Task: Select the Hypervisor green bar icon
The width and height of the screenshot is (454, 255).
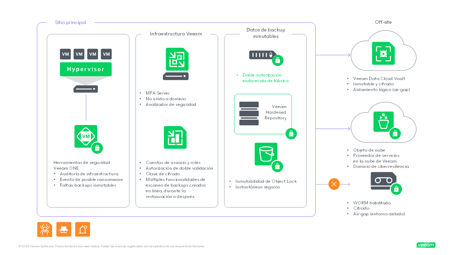Action: 85,69
